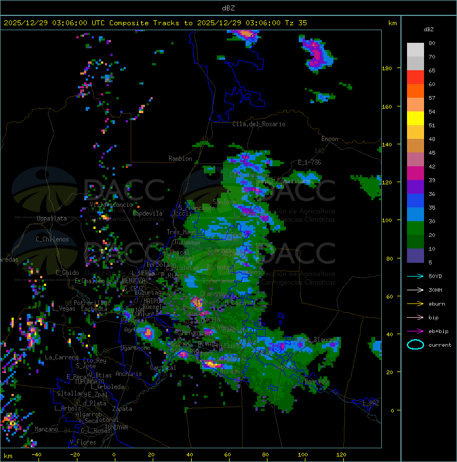
Task: Click the cyan 50YD track arrow in legend
Action: point(415,276)
